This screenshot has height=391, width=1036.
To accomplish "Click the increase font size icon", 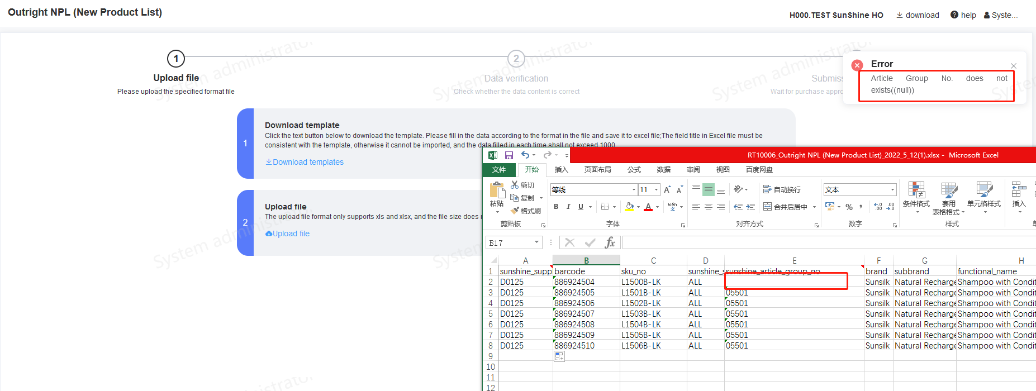I will [x=667, y=190].
